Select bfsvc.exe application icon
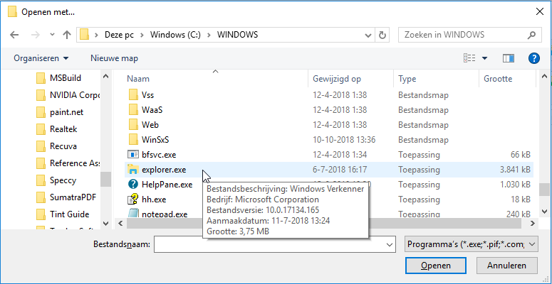 tap(133, 155)
